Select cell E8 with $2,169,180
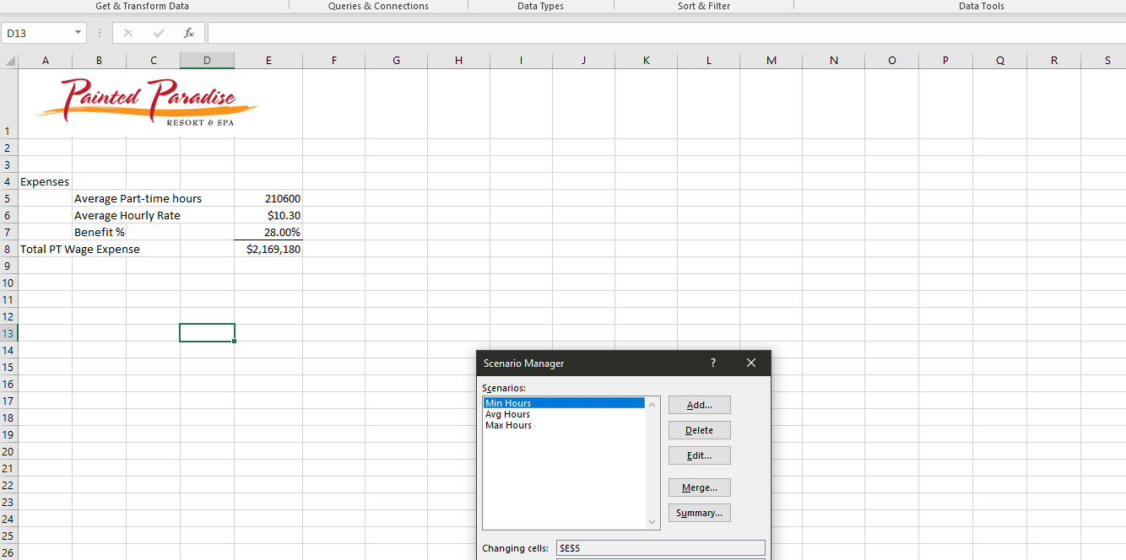The image size is (1126, 560). 268,249
